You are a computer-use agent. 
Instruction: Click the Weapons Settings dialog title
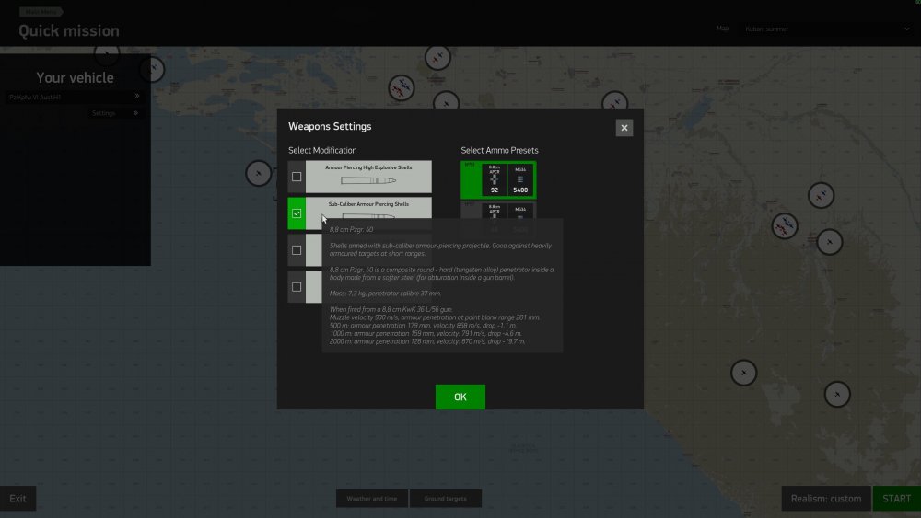pos(330,127)
